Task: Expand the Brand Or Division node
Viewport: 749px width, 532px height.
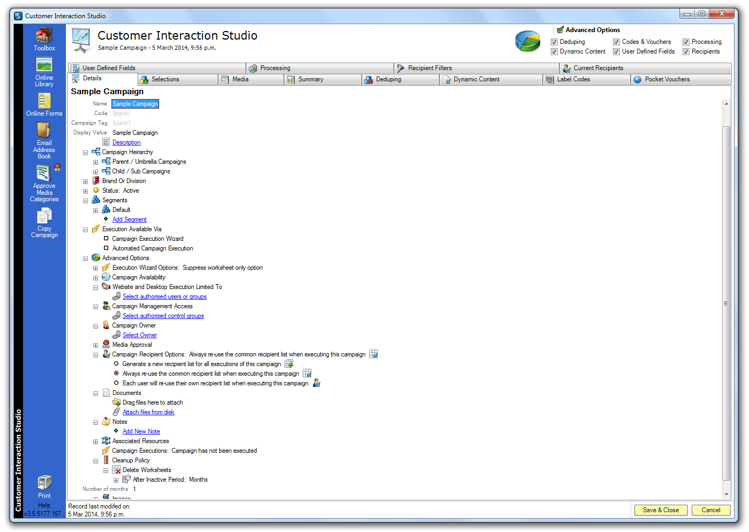Action: click(85, 181)
